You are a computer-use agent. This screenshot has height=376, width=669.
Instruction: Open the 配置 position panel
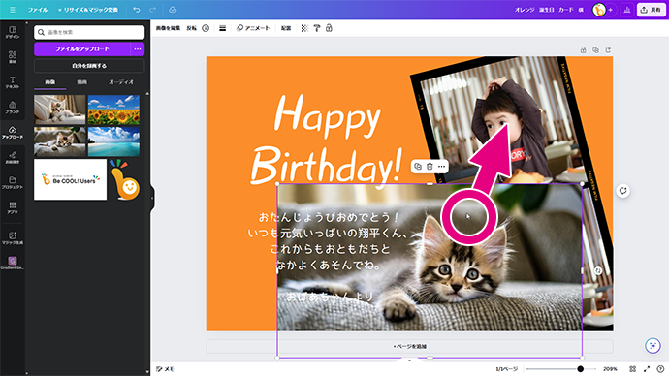pos(286,28)
